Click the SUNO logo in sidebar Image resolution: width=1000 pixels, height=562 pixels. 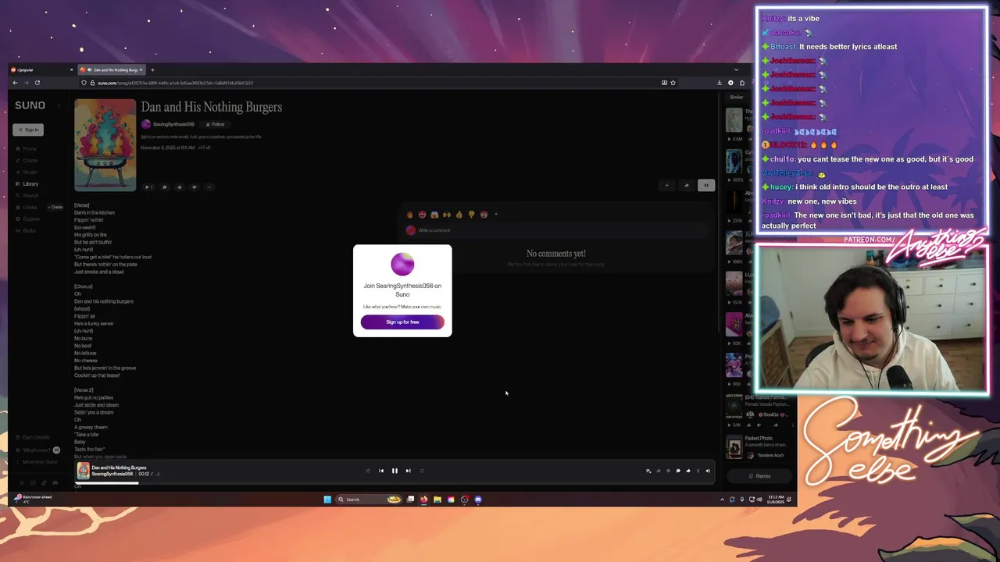coord(30,105)
